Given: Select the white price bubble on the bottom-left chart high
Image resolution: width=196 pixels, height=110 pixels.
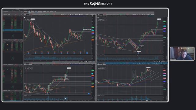Looking at the screenshot, I should click(x=69, y=68).
